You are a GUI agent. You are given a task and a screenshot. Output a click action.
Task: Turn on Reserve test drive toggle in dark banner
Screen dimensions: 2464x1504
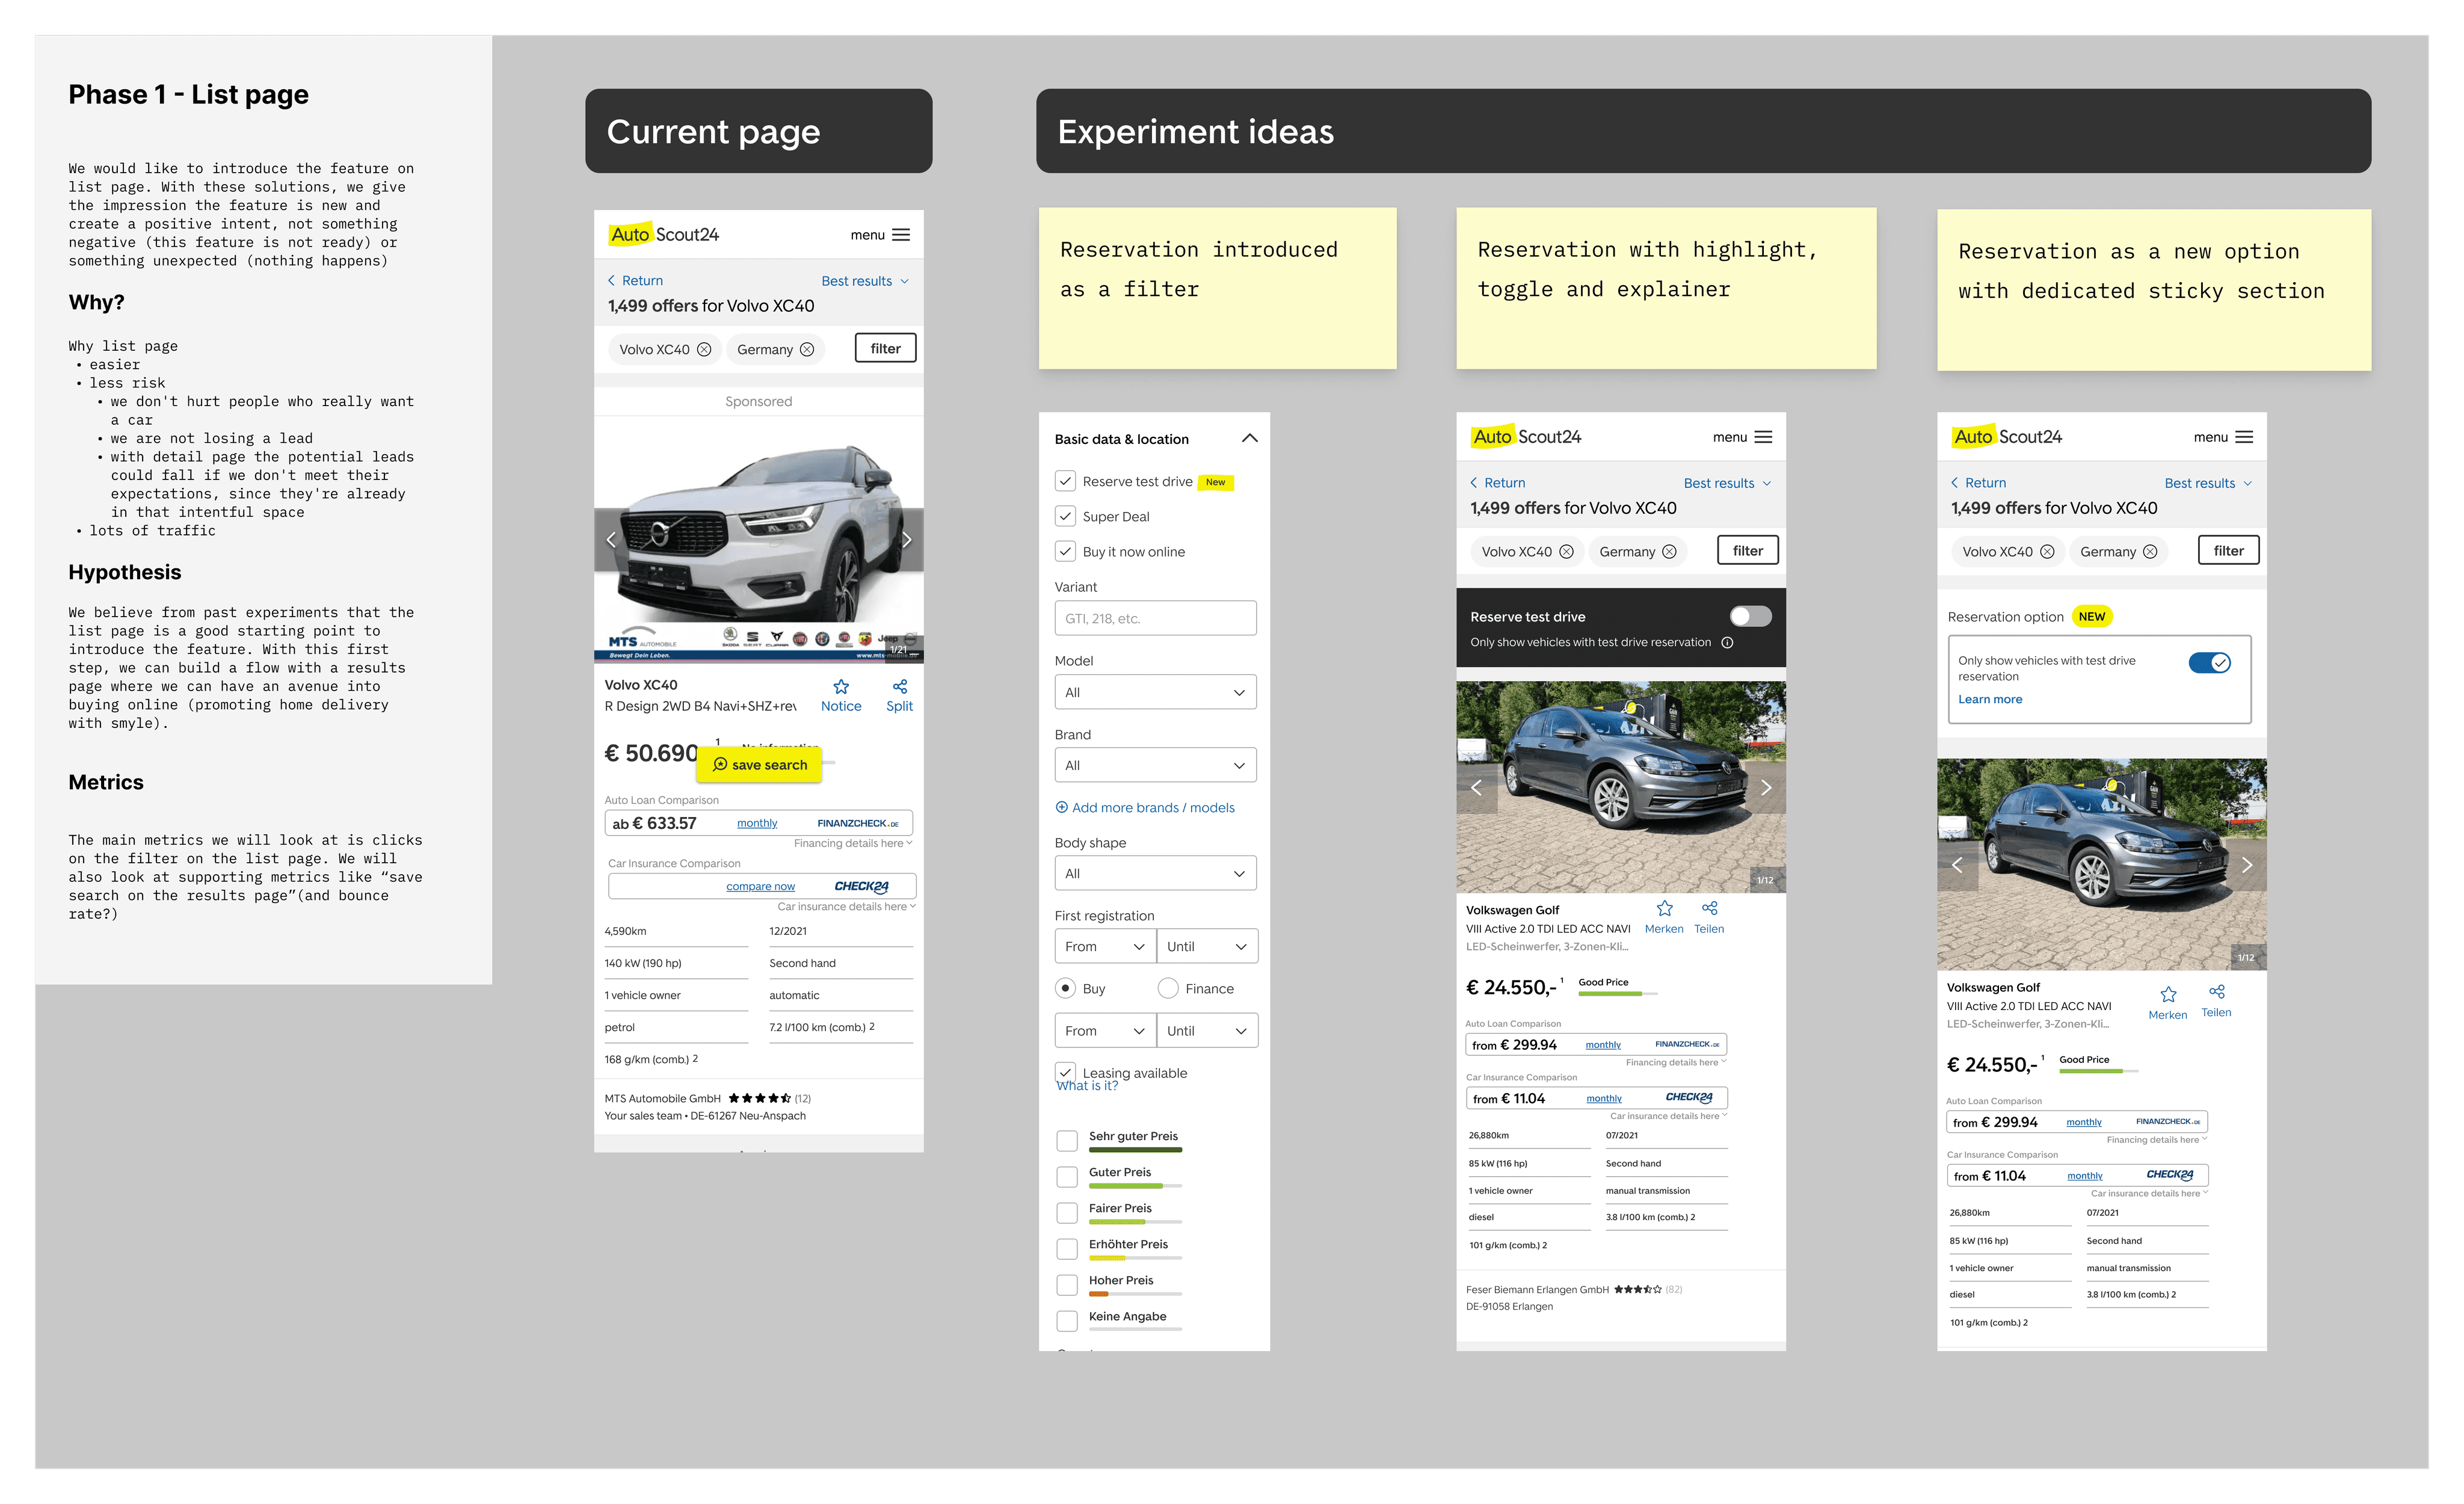(1750, 616)
